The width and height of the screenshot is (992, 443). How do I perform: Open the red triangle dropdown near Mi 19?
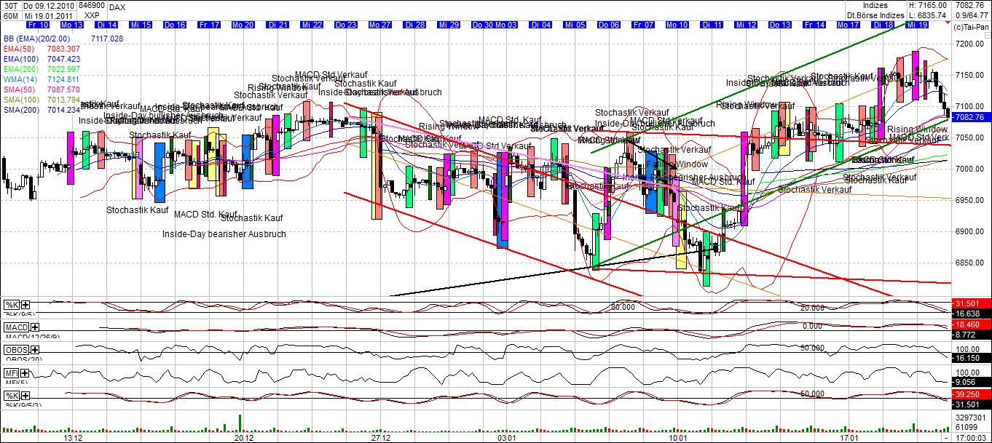click(x=948, y=23)
